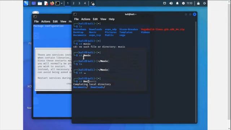Image resolution: width=231 pixels, height=130 pixels.
Task: Open Edit menu in background terminal
Action: tap(55, 21)
